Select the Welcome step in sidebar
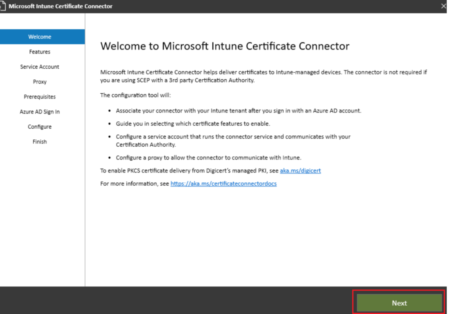The width and height of the screenshot is (449, 314). click(43, 37)
